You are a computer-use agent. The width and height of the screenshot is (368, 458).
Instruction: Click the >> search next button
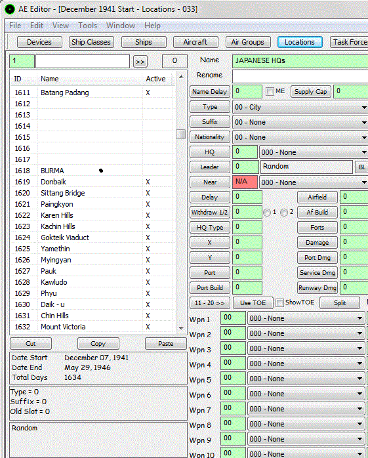(140, 62)
